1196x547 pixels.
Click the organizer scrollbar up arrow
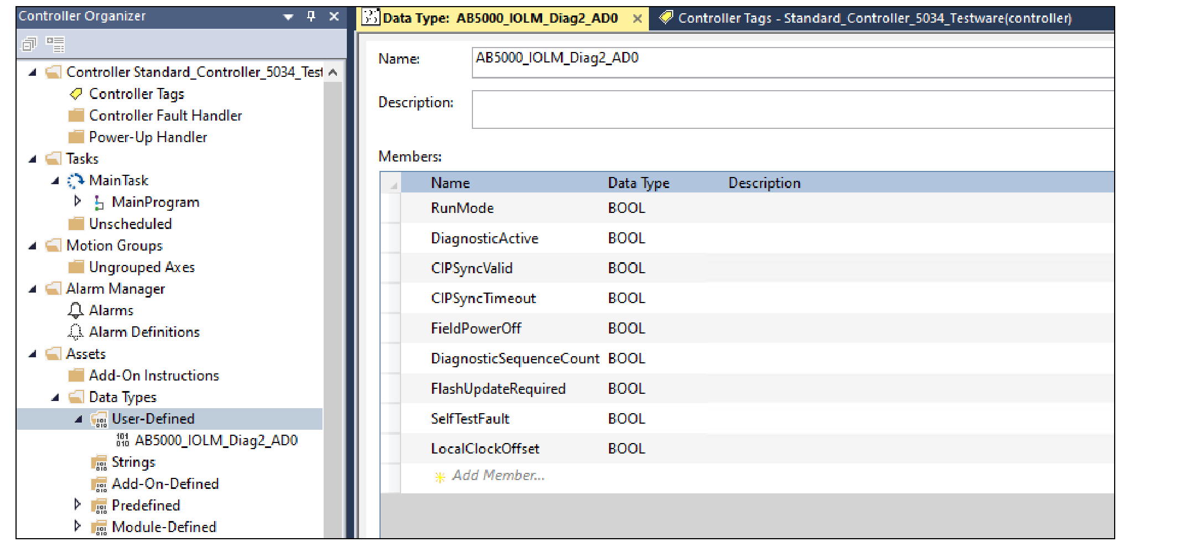coord(333,72)
